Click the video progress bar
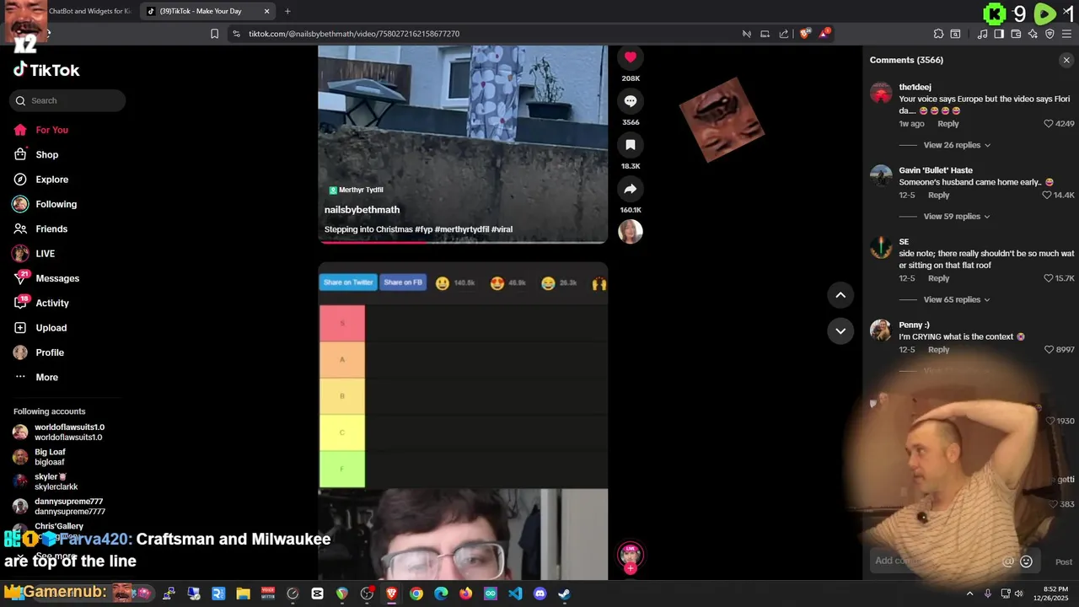Screen dimensions: 1079x607 pos(463,242)
